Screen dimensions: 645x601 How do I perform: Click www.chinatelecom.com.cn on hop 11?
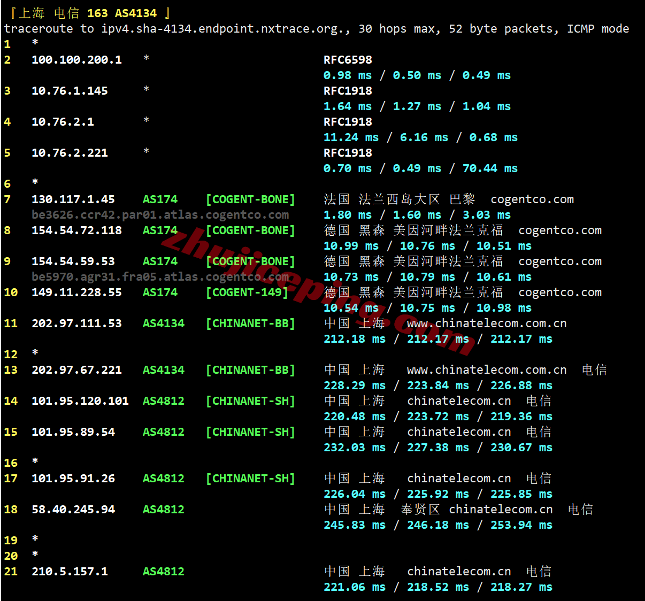[x=487, y=323]
